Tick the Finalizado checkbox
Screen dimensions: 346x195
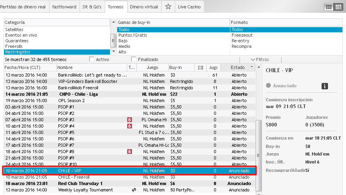pos(134,59)
